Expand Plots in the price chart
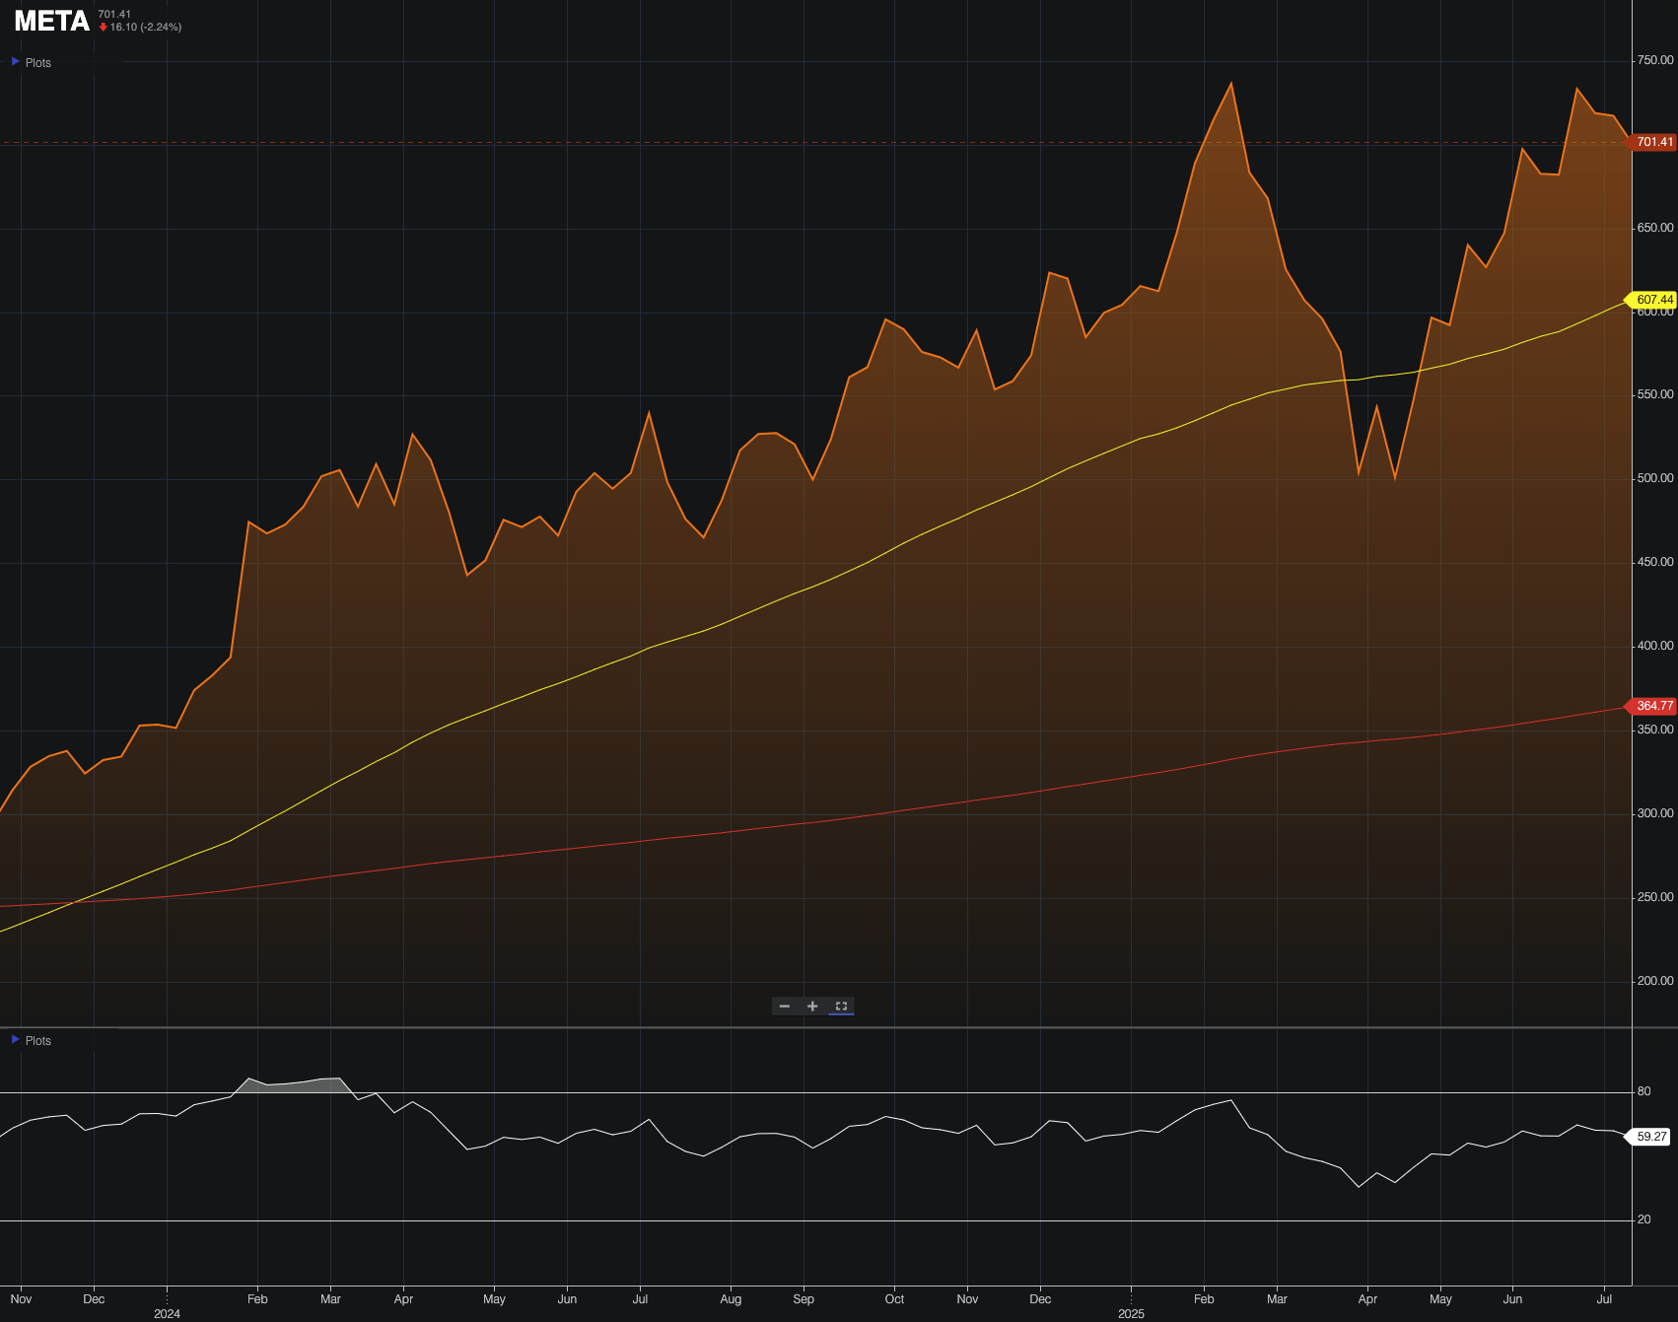The height and width of the screenshot is (1322, 1678). click(x=31, y=62)
